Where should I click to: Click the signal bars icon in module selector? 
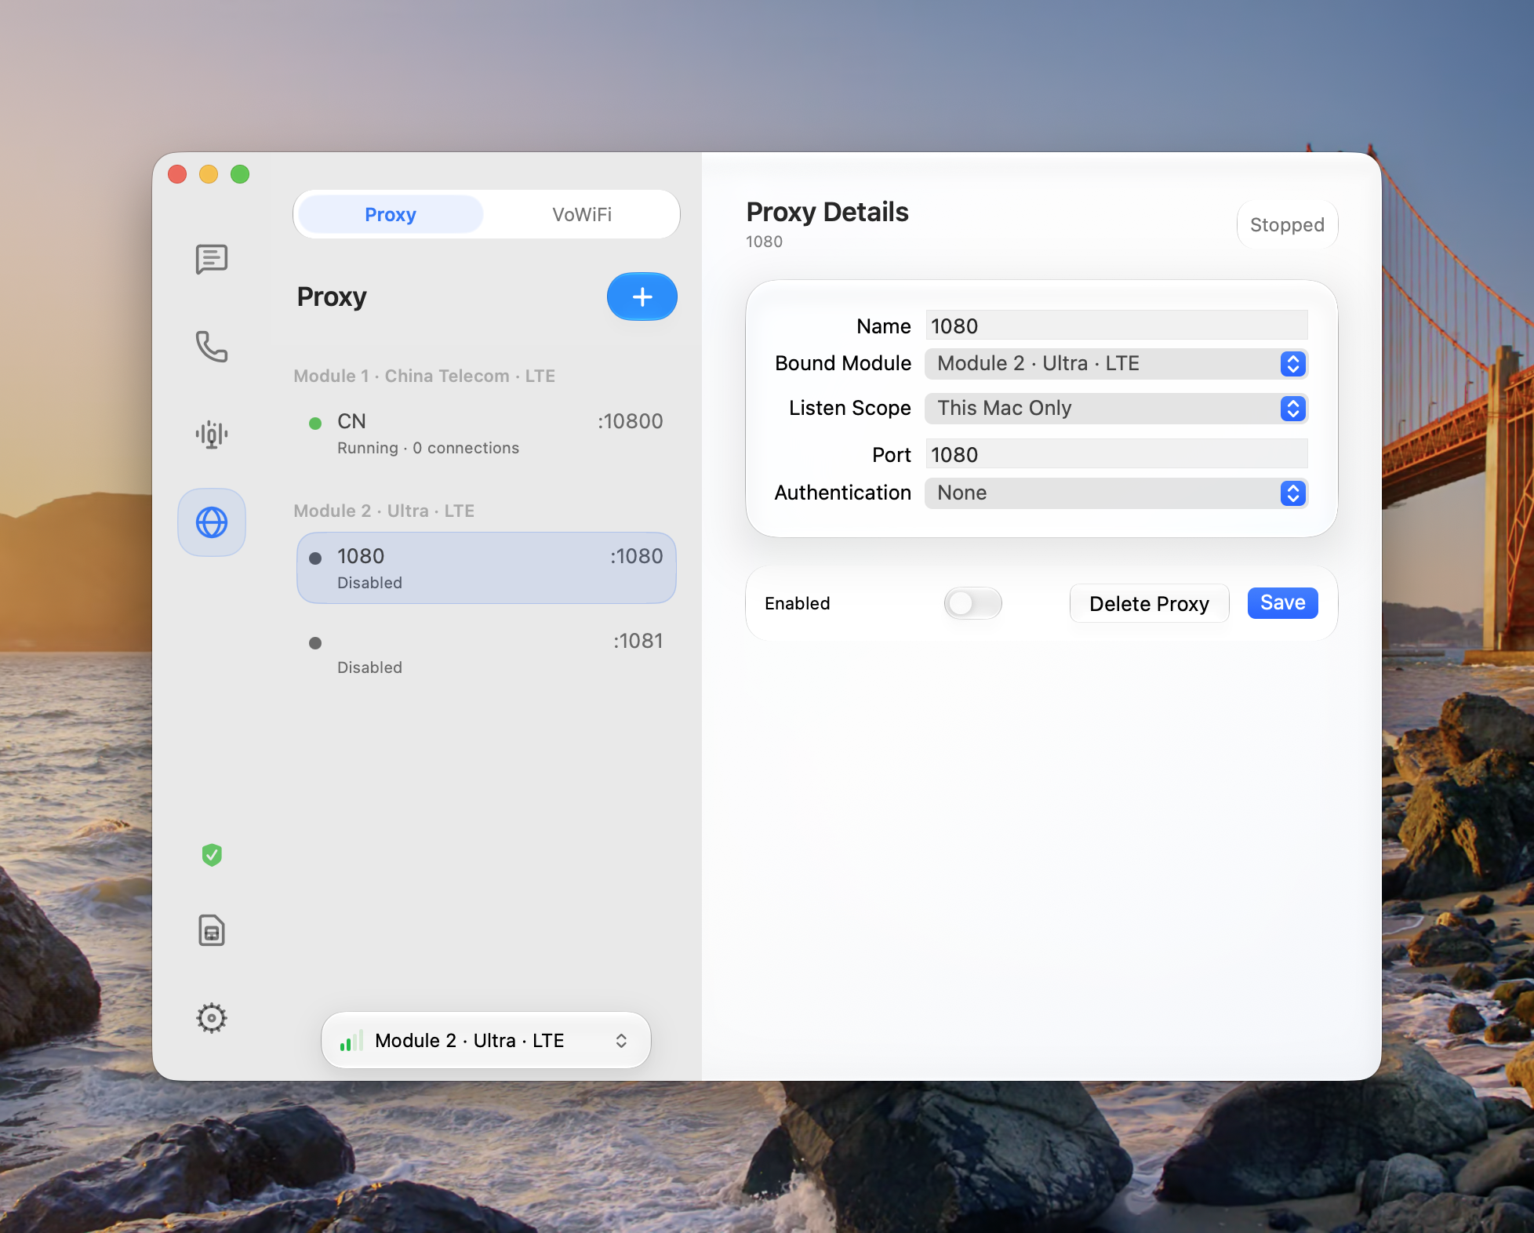[x=351, y=1041]
